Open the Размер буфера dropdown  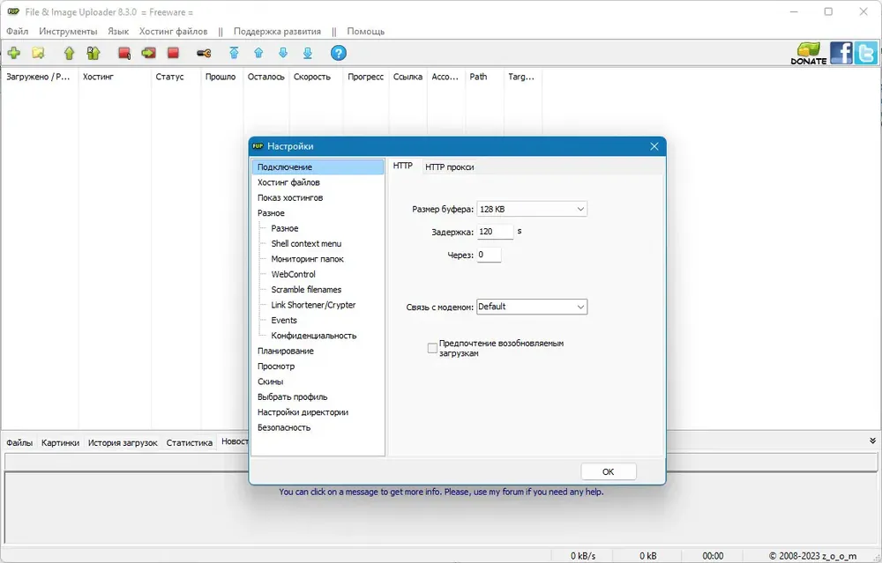pos(532,209)
